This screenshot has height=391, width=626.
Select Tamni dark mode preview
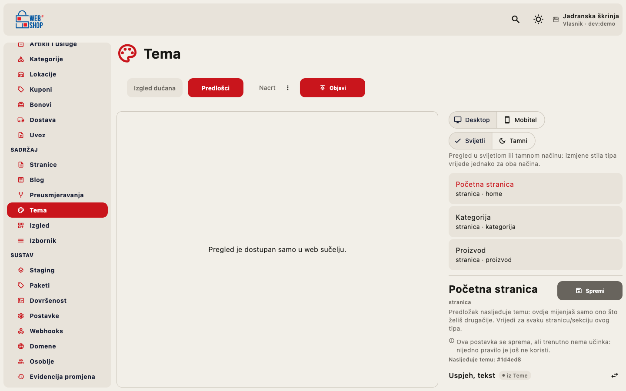513,141
